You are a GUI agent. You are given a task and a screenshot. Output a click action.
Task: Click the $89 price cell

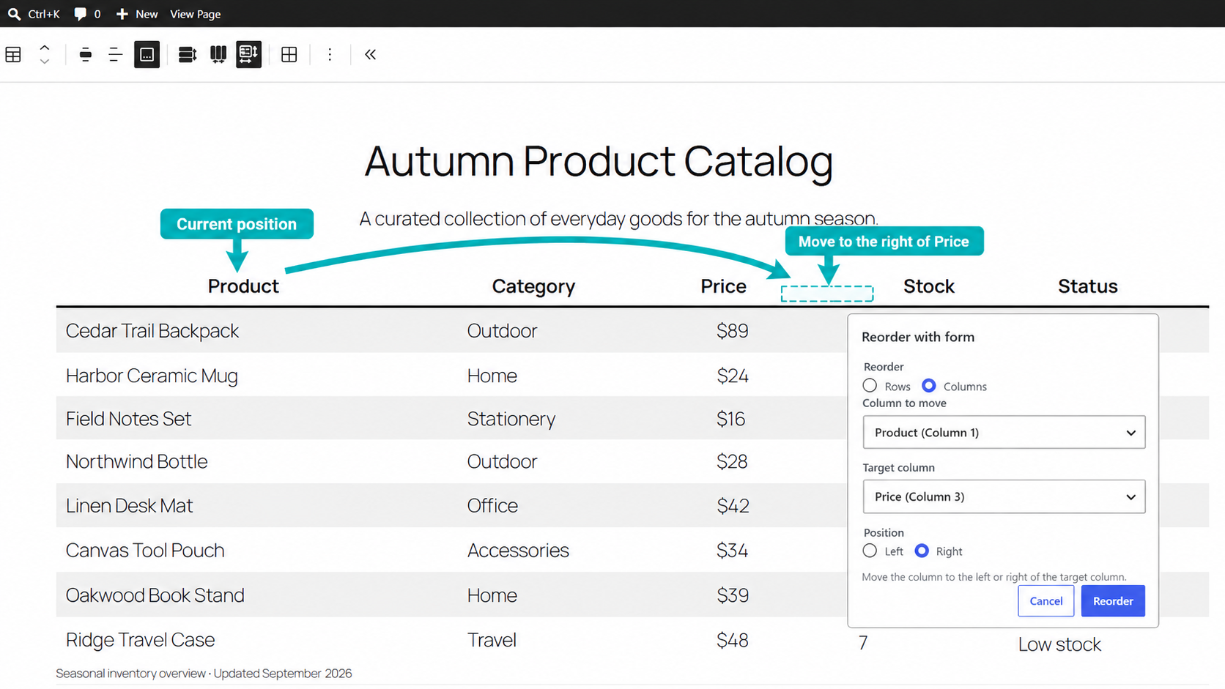point(733,331)
